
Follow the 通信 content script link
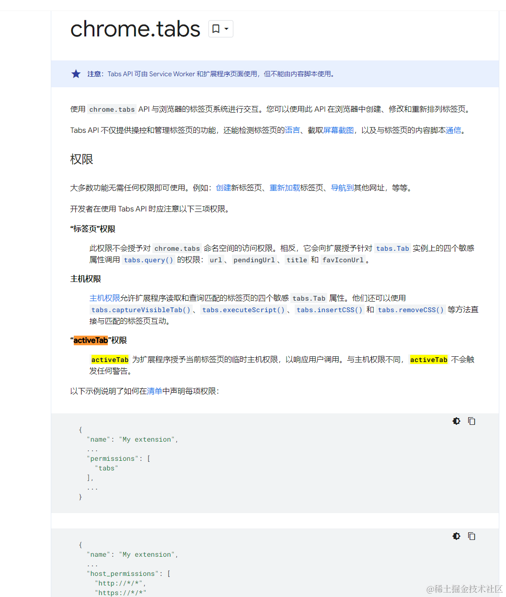(x=454, y=130)
